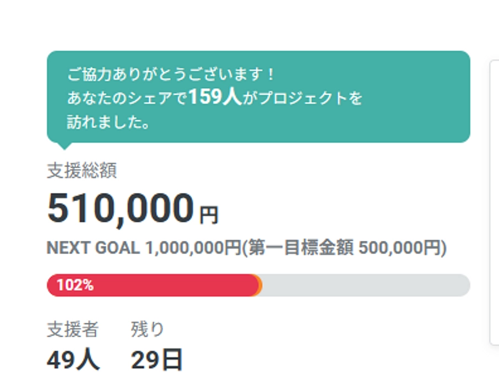Click the 円 unit beside the total

click(209, 213)
